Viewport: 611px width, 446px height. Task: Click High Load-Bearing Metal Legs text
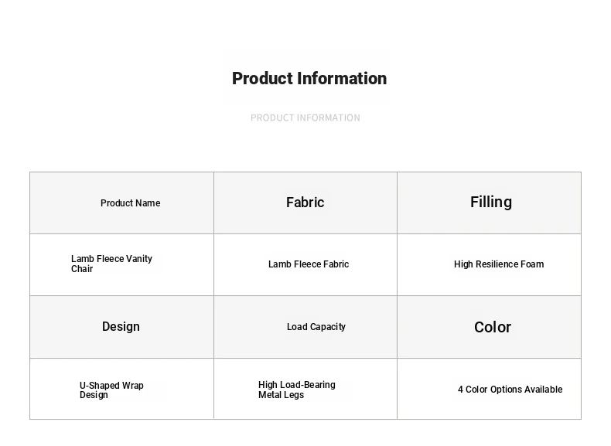coord(296,390)
